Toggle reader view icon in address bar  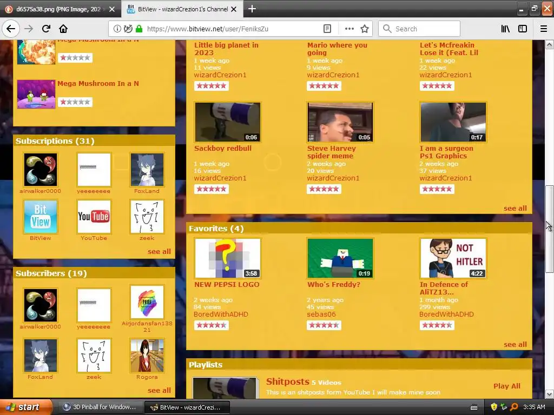[327, 29]
